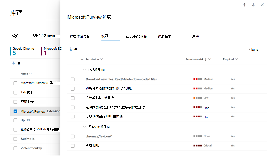Go to previous item with up arrow
Image resolution: width=267 pixels, height=156 pixels.
(x=245, y=5)
